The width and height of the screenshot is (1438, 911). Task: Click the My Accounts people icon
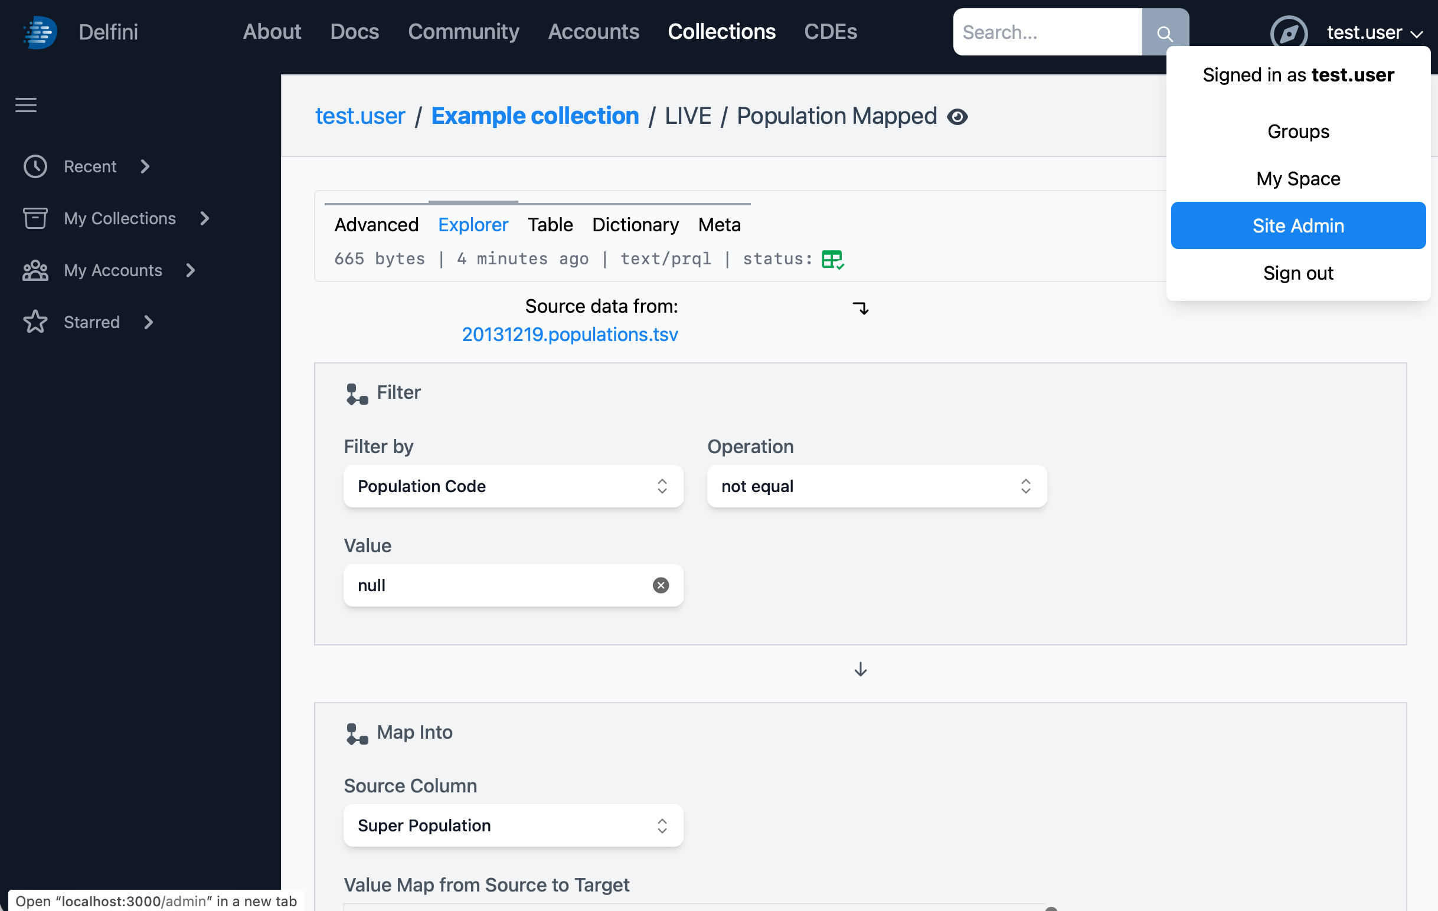(x=35, y=270)
